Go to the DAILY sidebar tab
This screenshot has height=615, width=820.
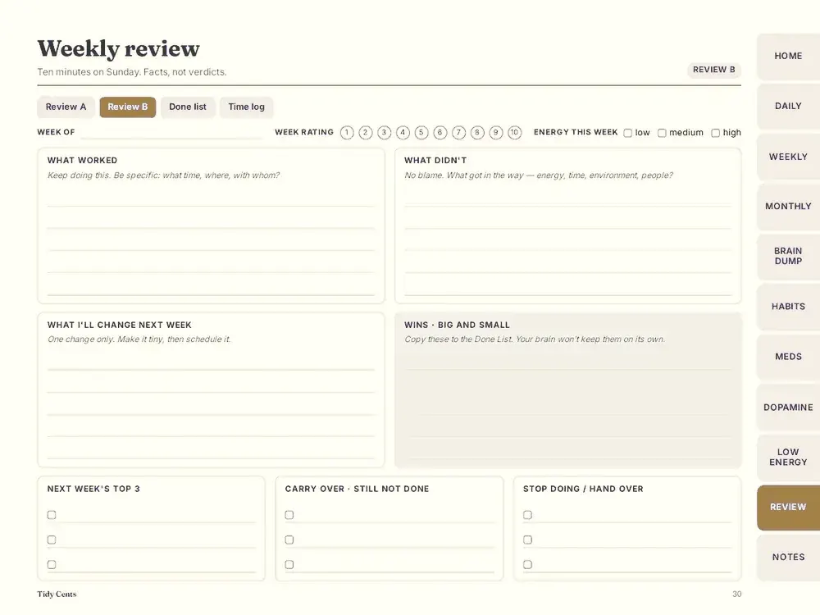pos(788,106)
